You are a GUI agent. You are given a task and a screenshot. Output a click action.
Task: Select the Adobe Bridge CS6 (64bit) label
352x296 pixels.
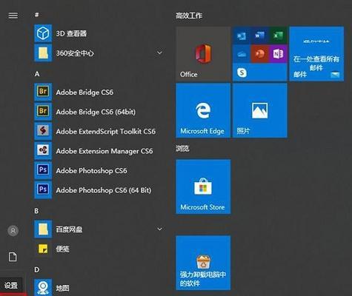click(96, 112)
